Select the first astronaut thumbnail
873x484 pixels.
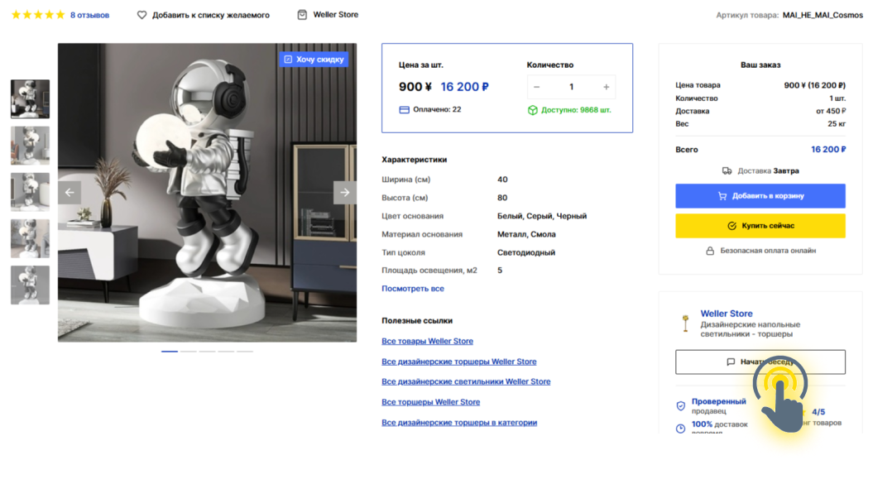[x=30, y=99]
